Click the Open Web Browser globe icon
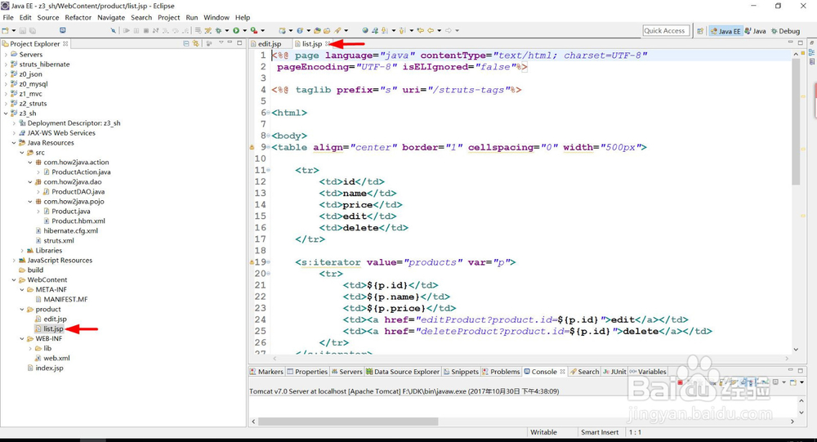The width and height of the screenshot is (817, 442). click(365, 30)
